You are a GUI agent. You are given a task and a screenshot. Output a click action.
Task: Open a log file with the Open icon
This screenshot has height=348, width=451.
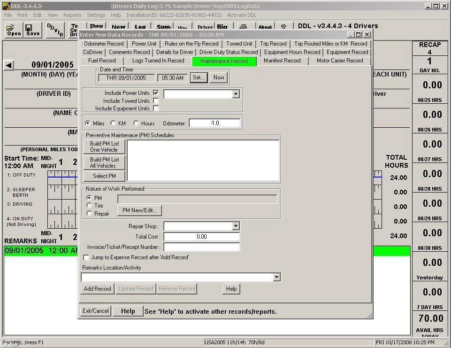(14, 29)
